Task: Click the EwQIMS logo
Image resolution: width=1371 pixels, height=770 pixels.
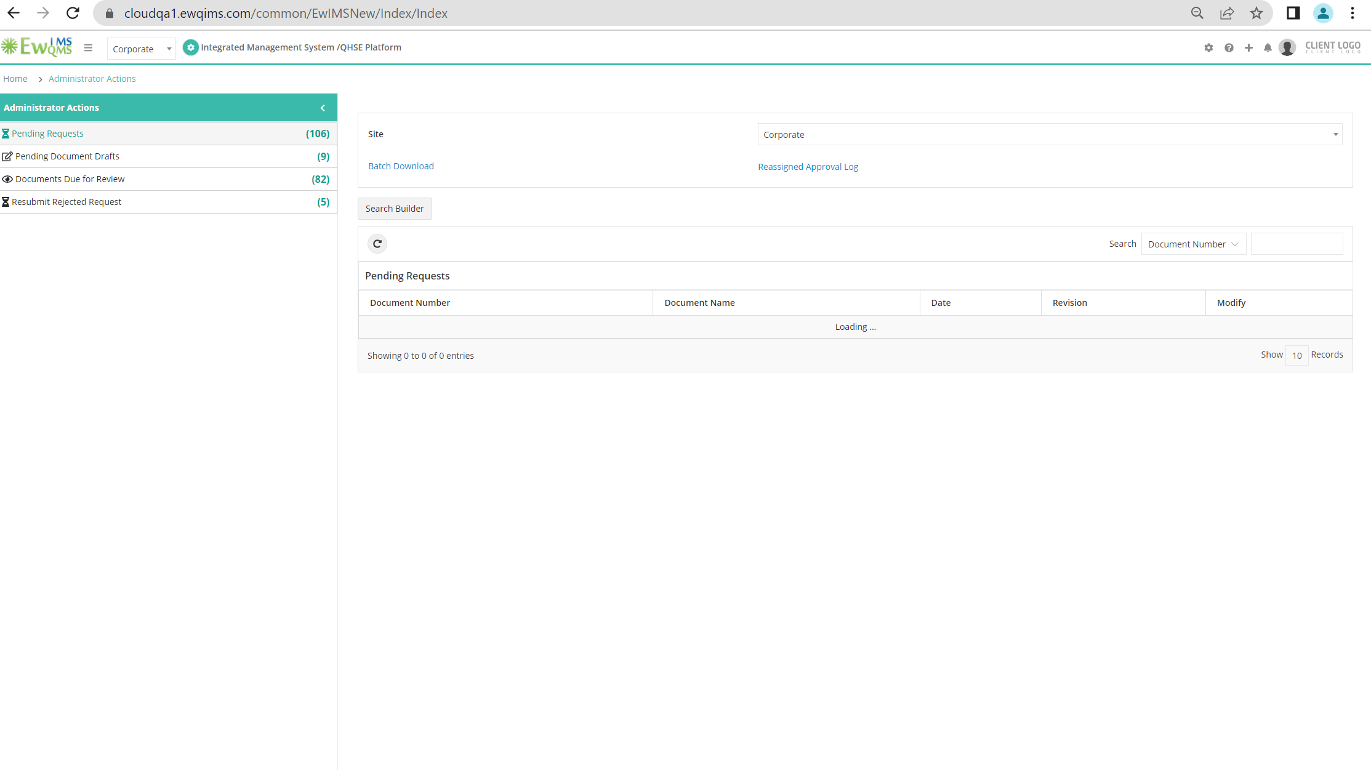Action: tap(37, 47)
